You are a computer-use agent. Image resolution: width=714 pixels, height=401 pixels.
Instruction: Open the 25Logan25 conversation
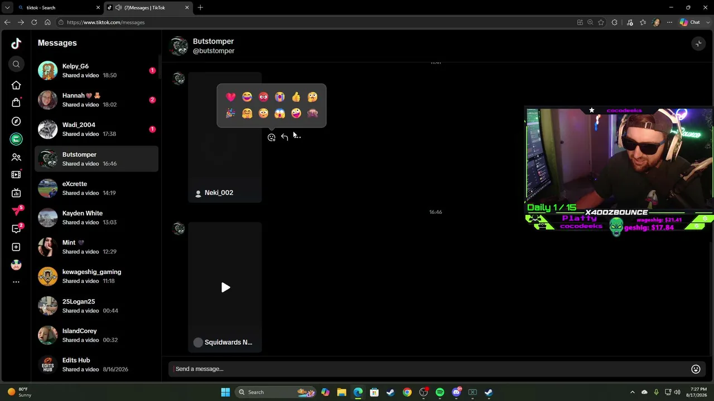tap(97, 306)
